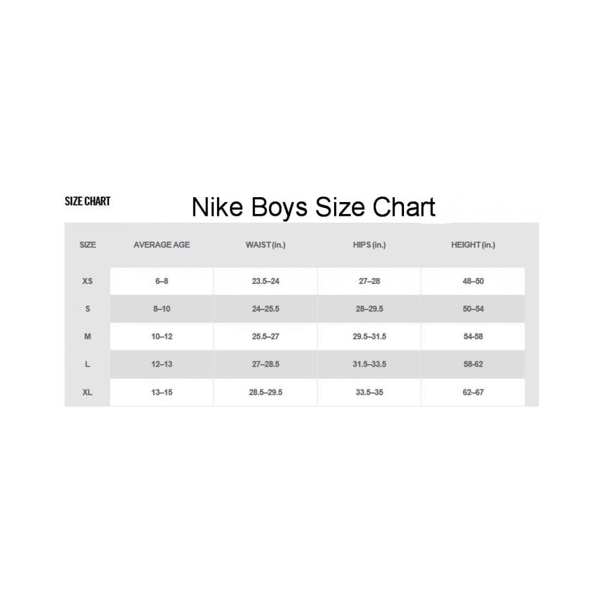Click the HEIGHT (in.) column header
The width and height of the screenshot is (603, 603).
(473, 245)
